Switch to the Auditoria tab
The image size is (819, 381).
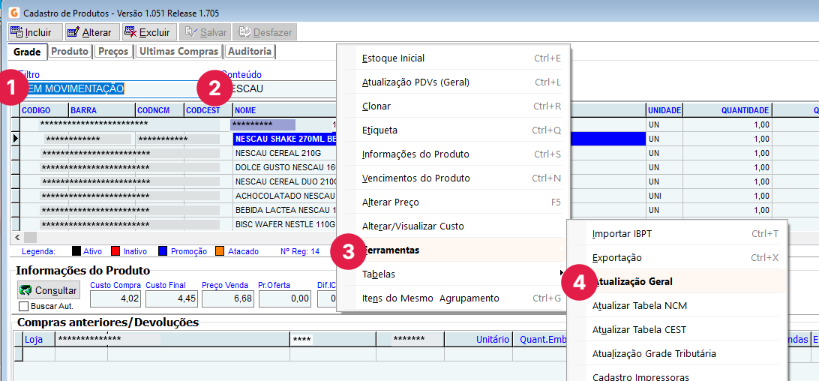(250, 51)
